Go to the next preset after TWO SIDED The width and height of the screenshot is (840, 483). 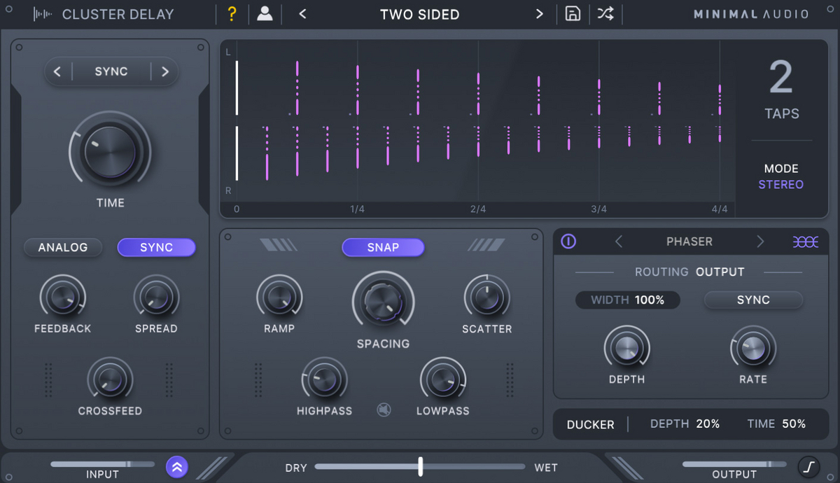pyautogui.click(x=539, y=14)
